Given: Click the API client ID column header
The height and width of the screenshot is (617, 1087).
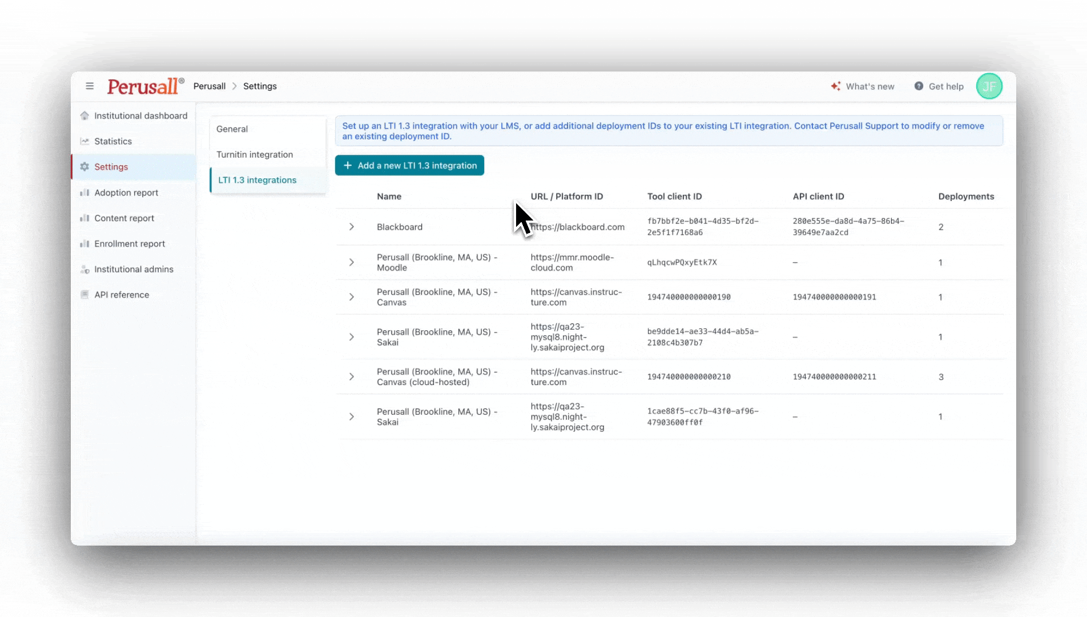Looking at the screenshot, I should 818,197.
